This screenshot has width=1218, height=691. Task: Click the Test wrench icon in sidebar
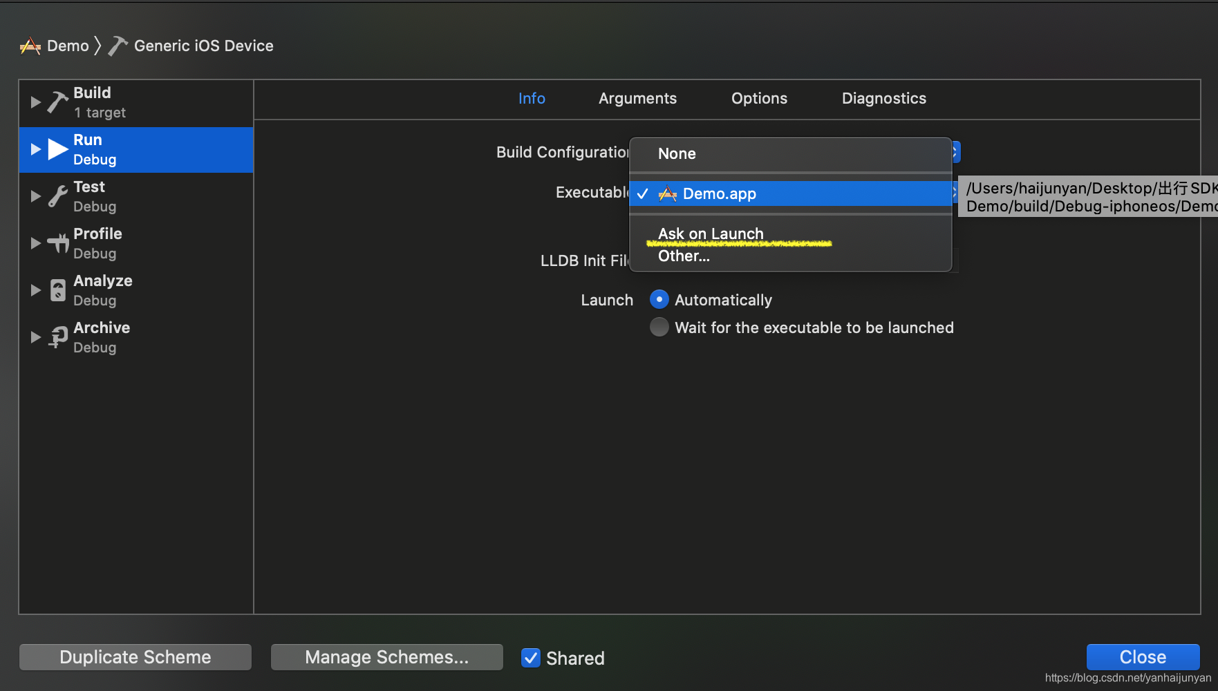click(58, 196)
